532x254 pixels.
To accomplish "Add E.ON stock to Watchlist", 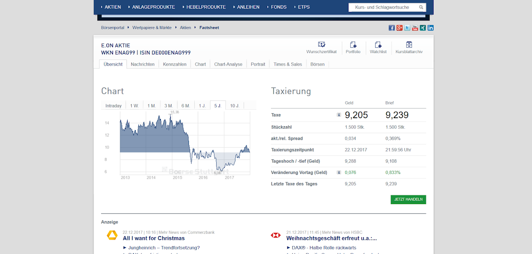I will (x=378, y=45).
